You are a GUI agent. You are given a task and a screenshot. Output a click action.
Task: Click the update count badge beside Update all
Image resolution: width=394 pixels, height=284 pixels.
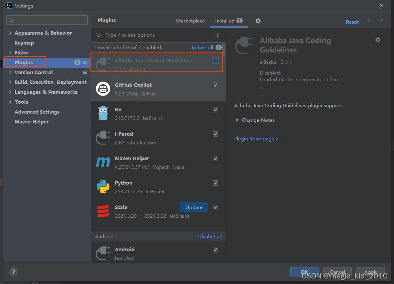(219, 47)
